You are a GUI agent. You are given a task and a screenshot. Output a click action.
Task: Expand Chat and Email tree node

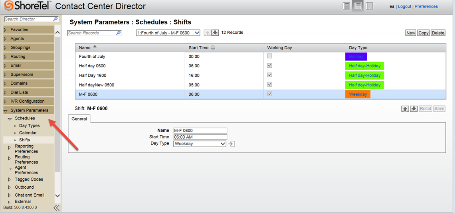(9, 195)
